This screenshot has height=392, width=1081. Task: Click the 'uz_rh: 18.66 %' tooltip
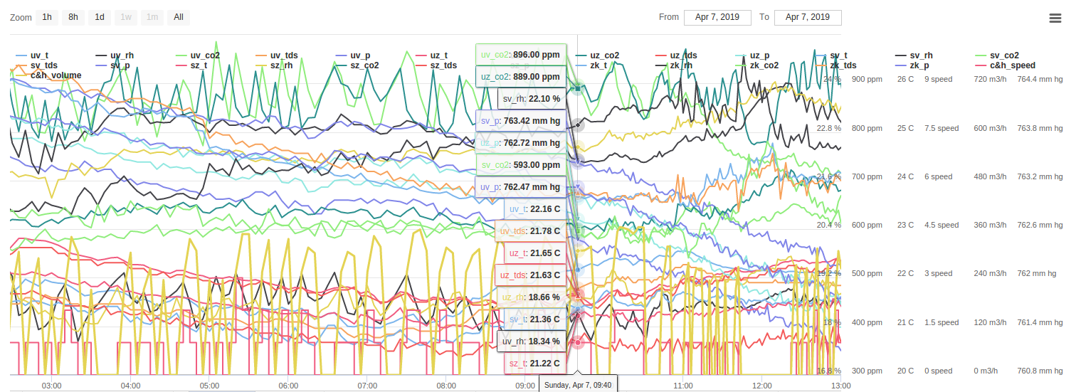(x=532, y=297)
